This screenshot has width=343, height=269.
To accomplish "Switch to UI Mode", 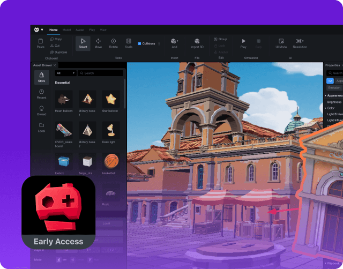I will (281, 43).
